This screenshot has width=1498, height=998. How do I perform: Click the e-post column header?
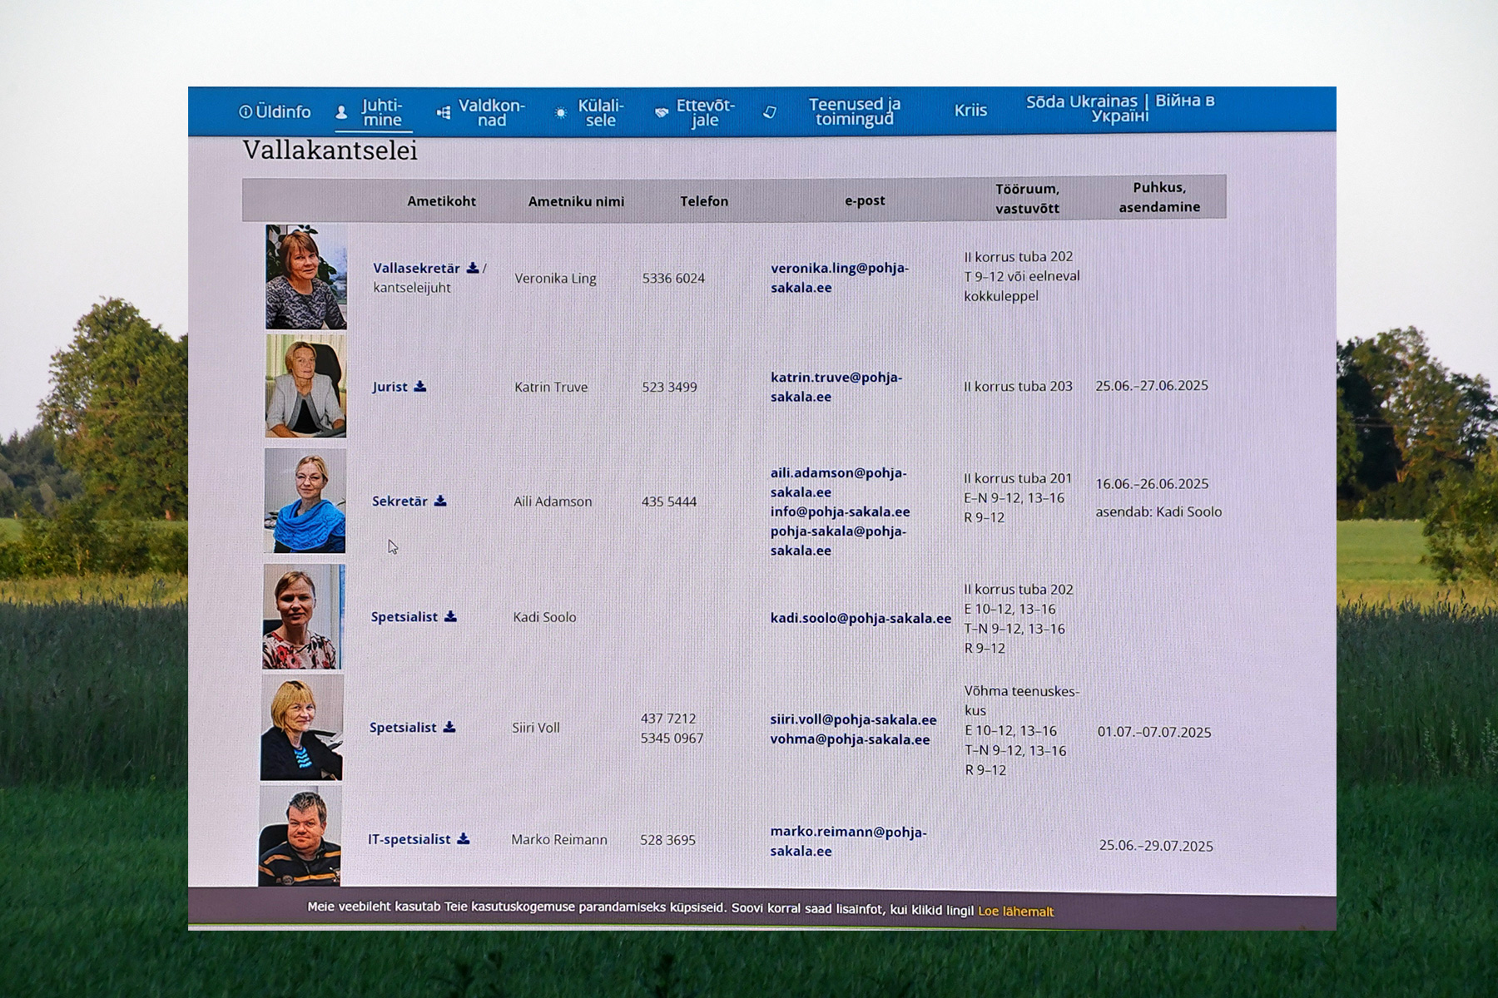[865, 200]
